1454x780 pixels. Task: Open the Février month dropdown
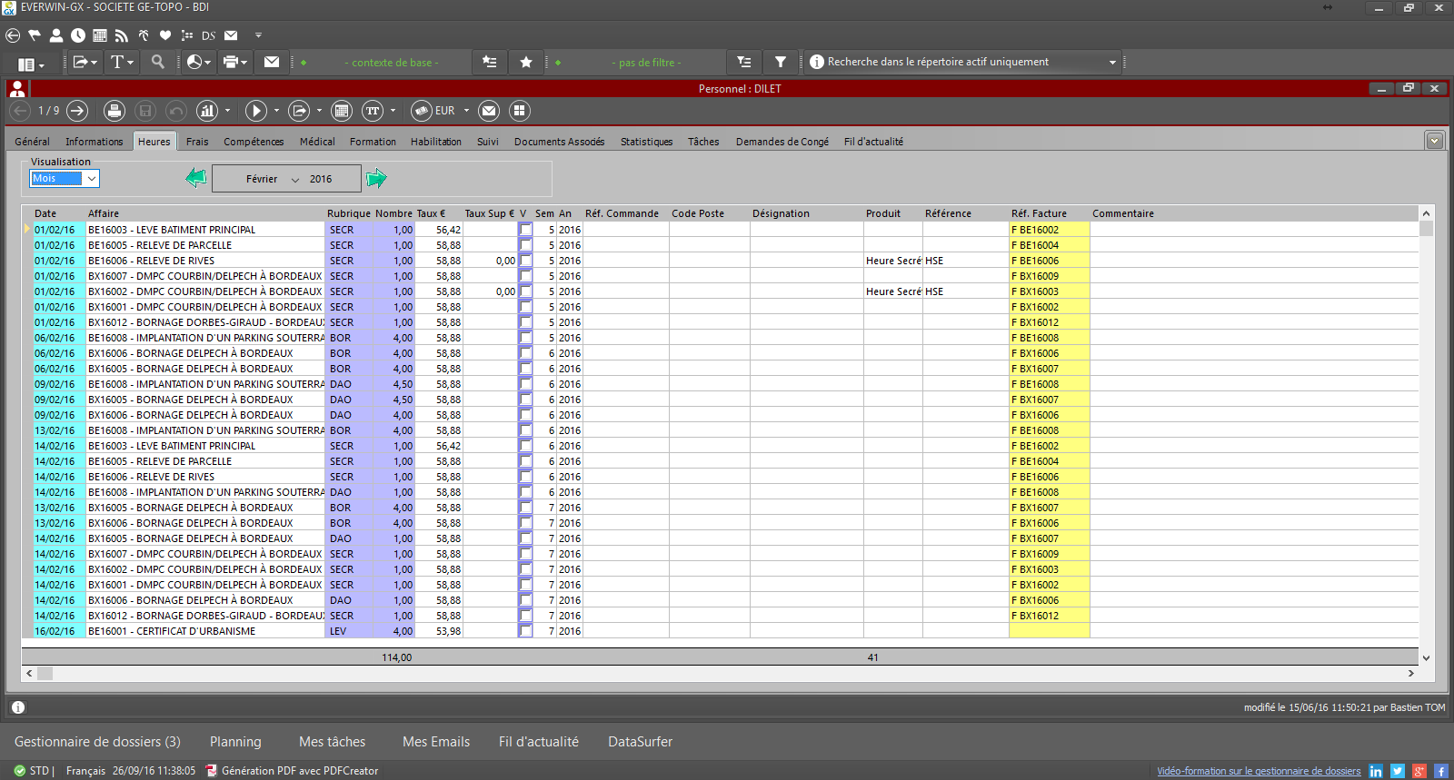click(x=294, y=180)
